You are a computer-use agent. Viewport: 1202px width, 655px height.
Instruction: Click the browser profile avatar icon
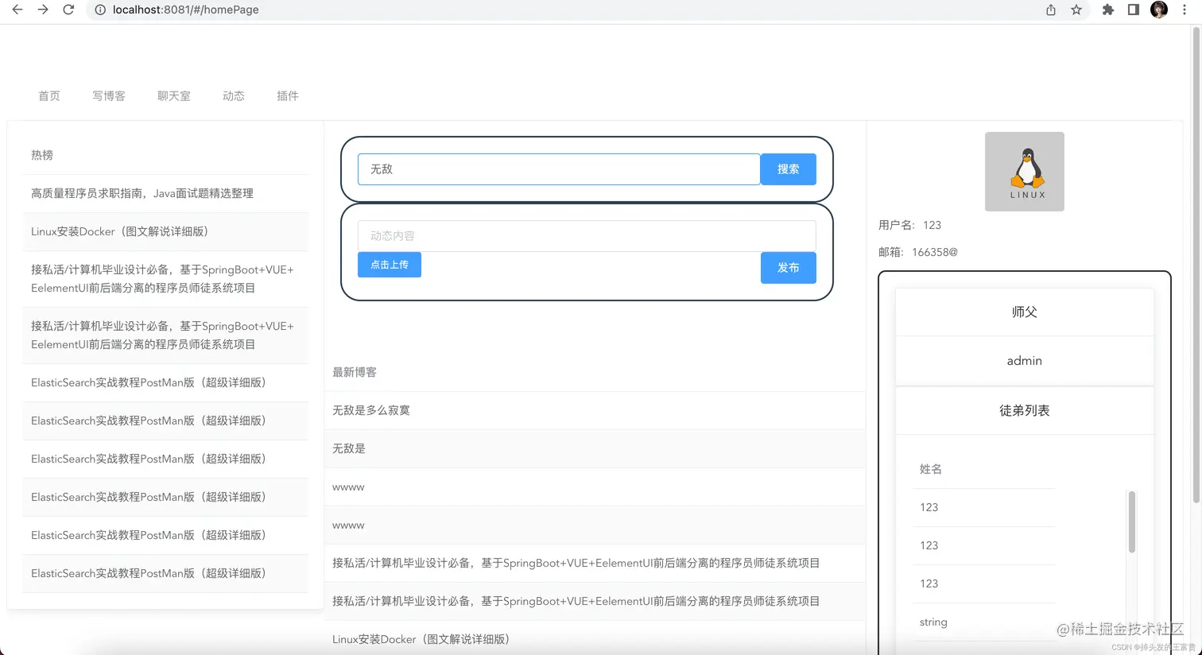click(1159, 10)
